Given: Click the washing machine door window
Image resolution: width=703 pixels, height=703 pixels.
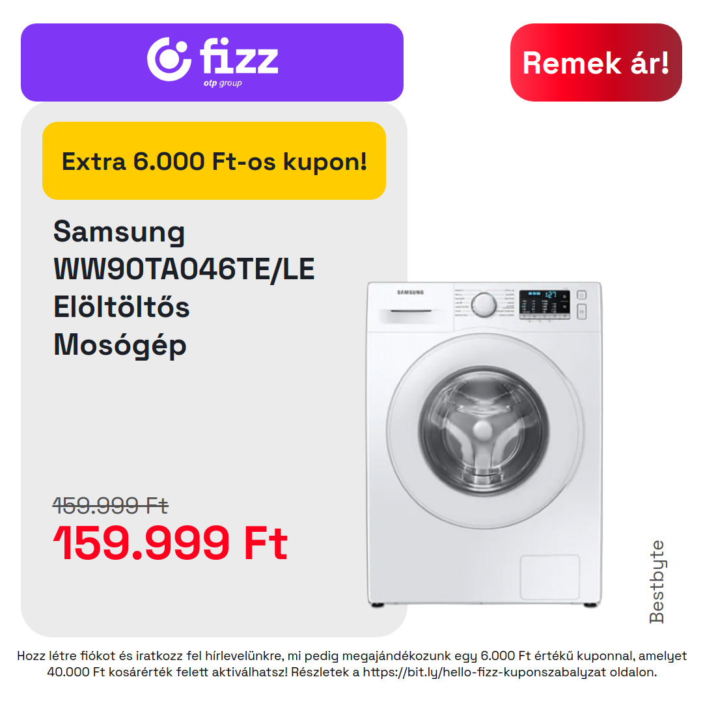Looking at the screenshot, I should (483, 431).
